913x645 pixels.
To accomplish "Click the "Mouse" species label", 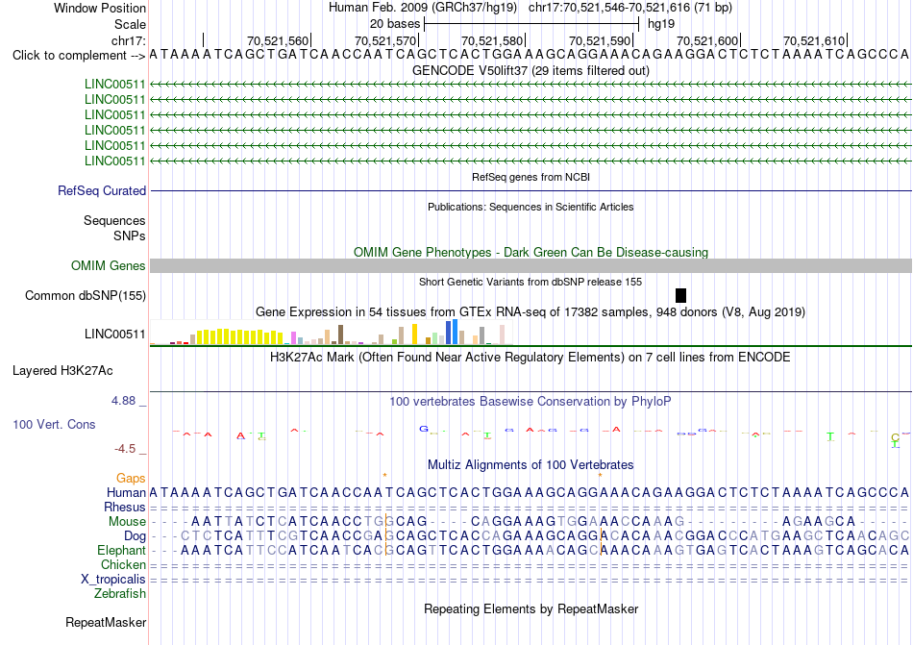I will pos(127,522).
